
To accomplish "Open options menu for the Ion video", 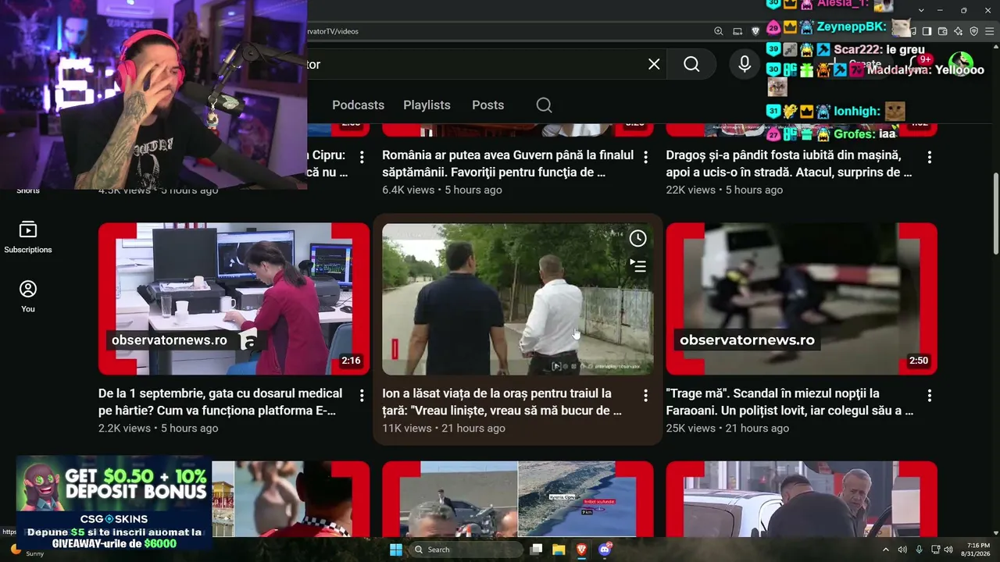I will [x=645, y=396].
